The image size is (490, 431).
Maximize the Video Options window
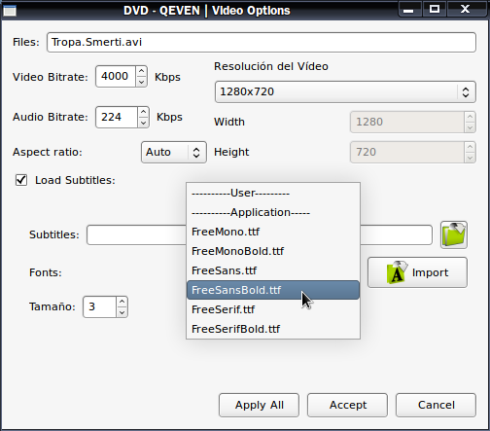click(435, 10)
